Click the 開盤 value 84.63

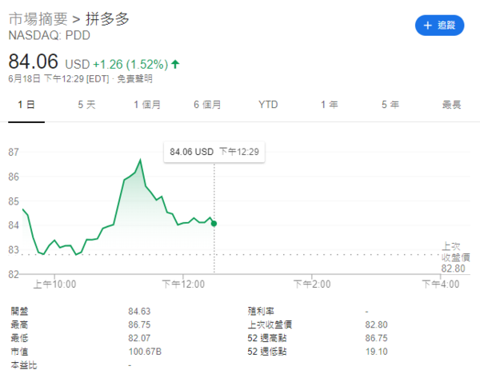(139, 312)
